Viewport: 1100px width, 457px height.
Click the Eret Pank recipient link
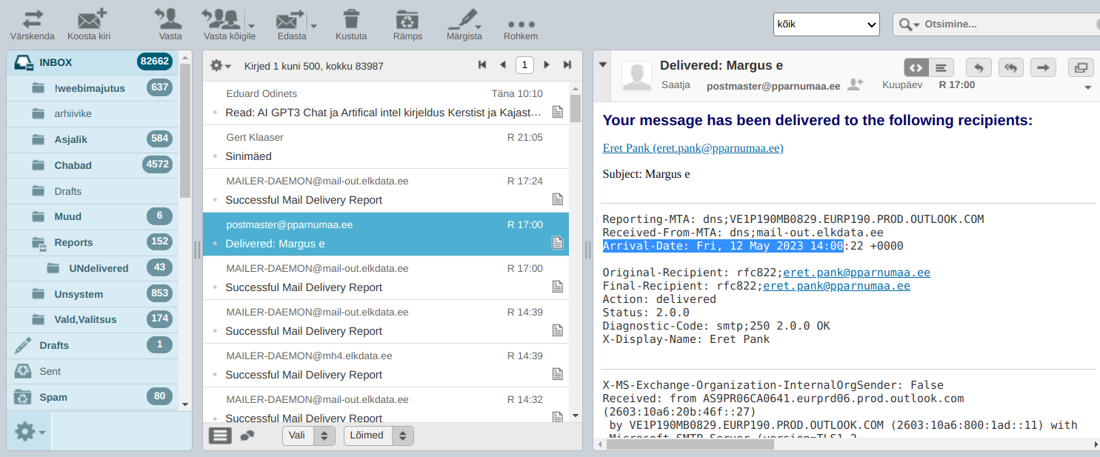693,148
